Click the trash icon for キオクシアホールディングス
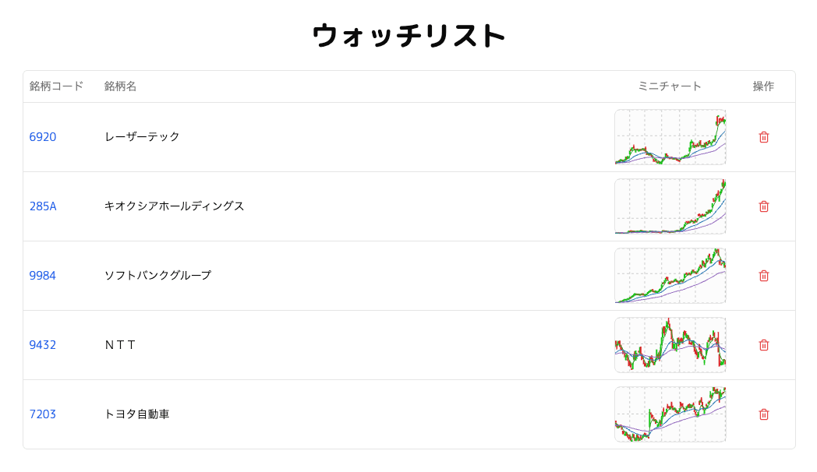Screen dimensions: 817x472 (763, 206)
